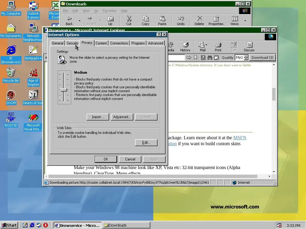
Task: Click the bookmark ribbon icon in Browservice bar
Action: pyautogui.click(x=195, y=58)
